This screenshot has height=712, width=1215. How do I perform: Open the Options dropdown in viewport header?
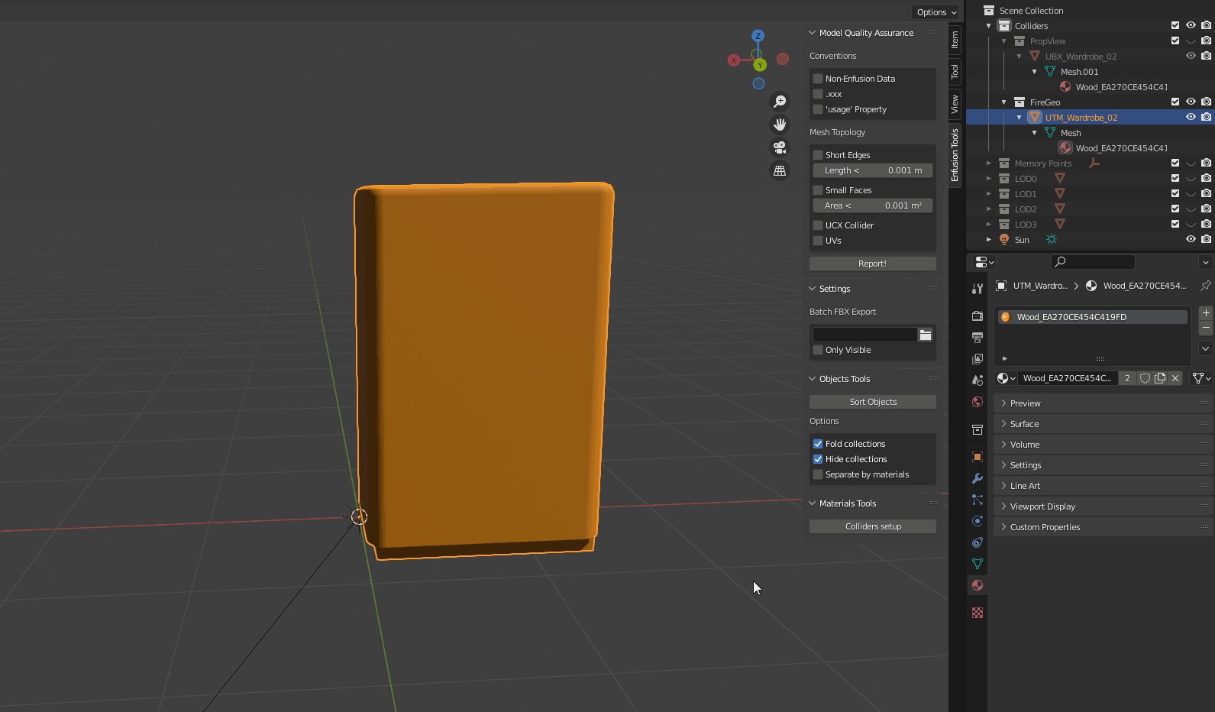pos(935,12)
